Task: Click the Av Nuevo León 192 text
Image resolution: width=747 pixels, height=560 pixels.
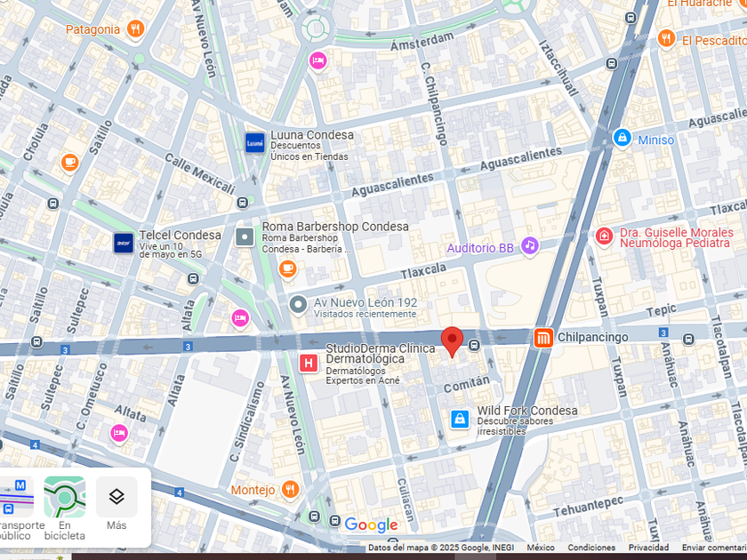Action: 365,303
